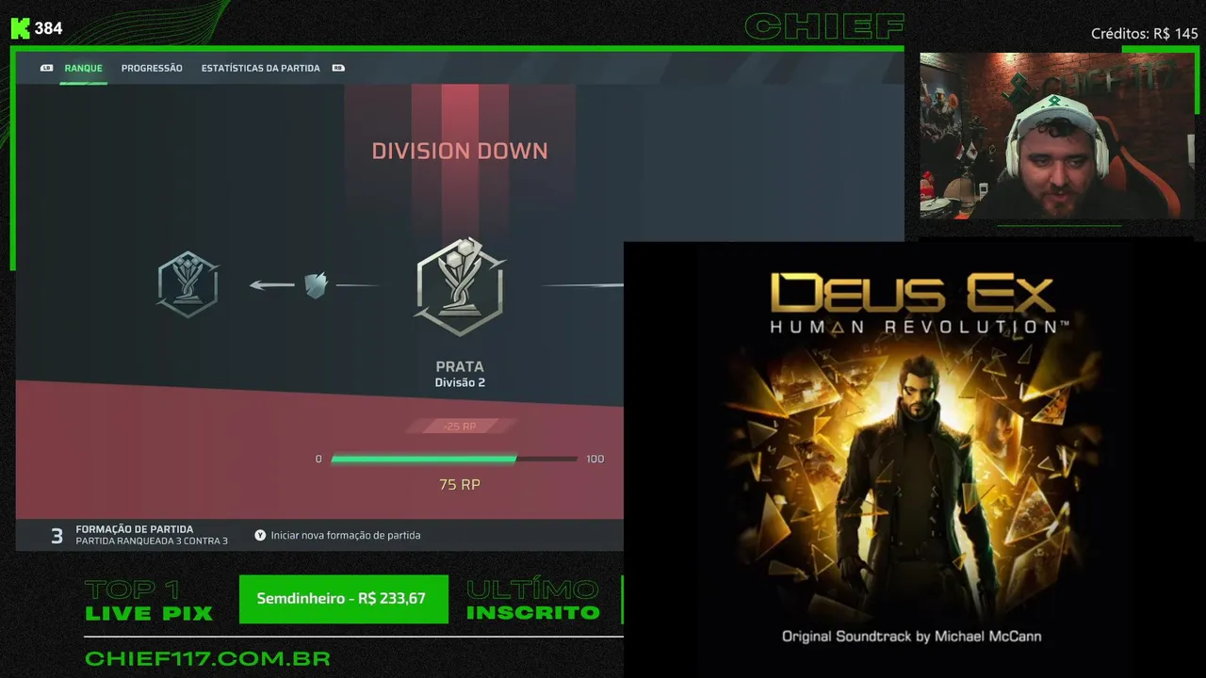Open the CHIEF117.COM.BR link
1206x678 pixels.
(x=207, y=658)
